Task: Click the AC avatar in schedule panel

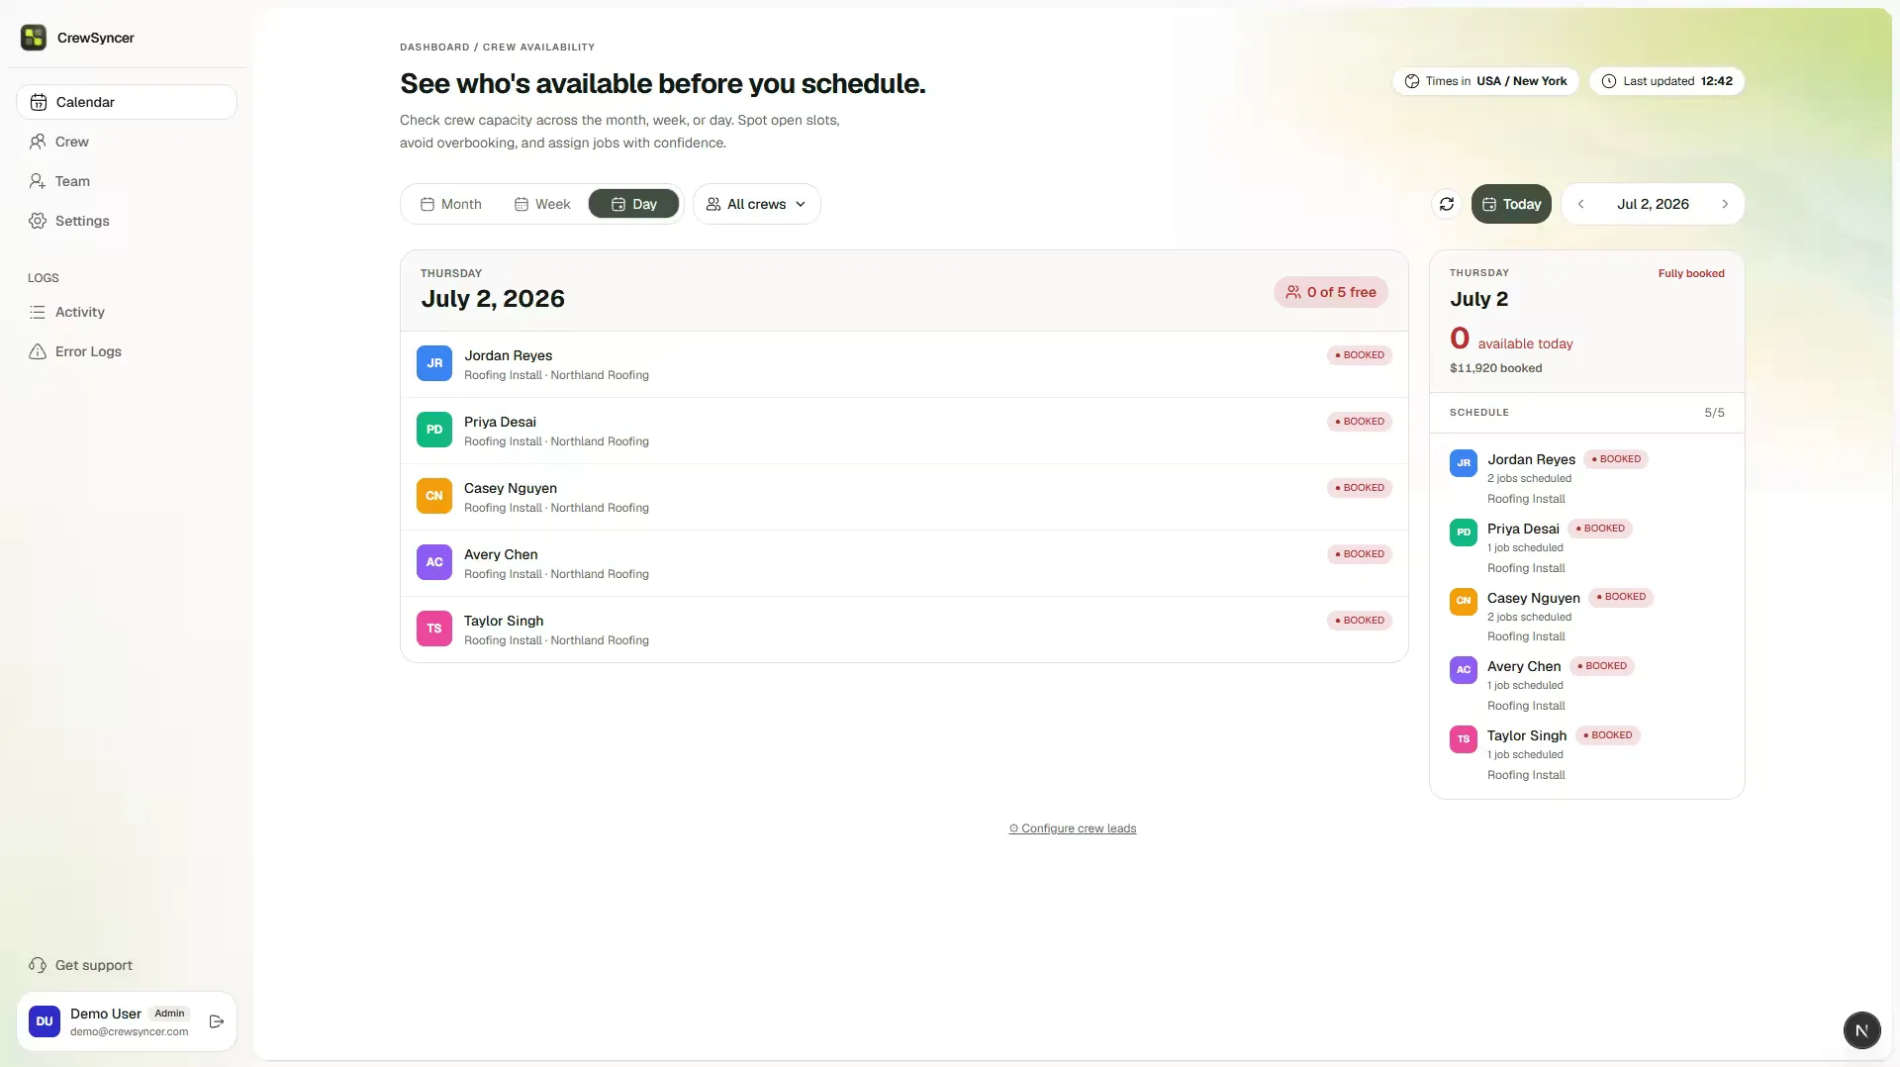Action: pyautogui.click(x=1464, y=670)
